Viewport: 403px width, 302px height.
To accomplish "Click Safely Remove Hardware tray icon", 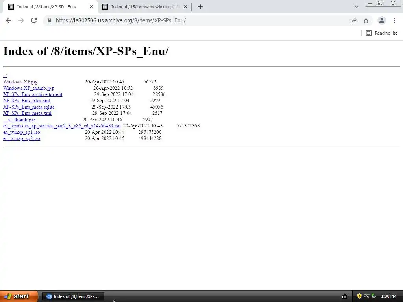I will [373, 296].
